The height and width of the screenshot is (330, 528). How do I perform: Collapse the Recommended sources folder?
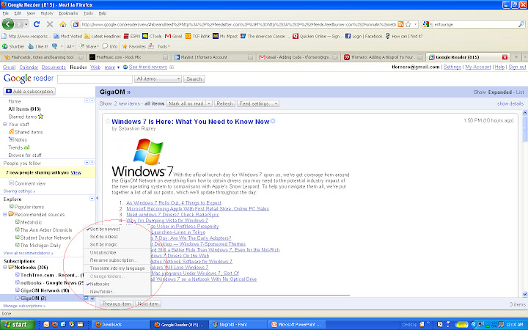pos(4,214)
